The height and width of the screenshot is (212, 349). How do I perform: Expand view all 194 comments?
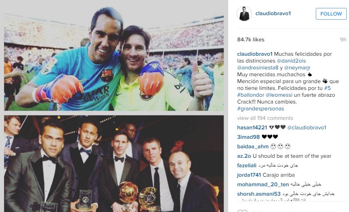[x=265, y=118]
